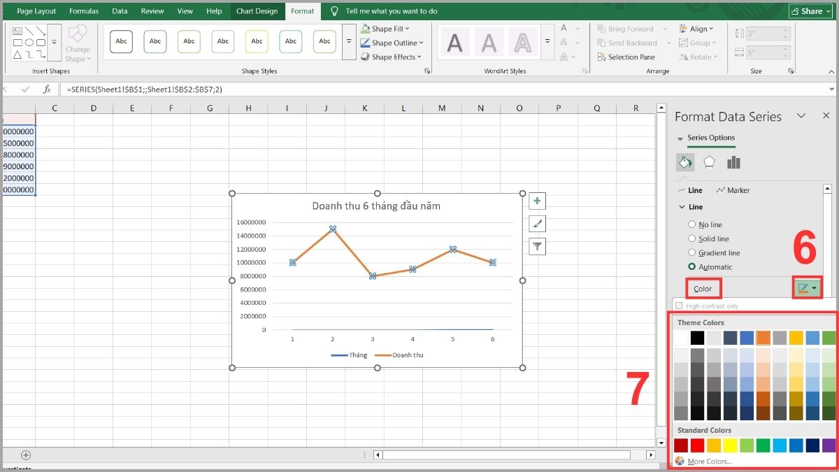This screenshot has height=472, width=839.
Task: Open the Review tab
Action: click(152, 11)
